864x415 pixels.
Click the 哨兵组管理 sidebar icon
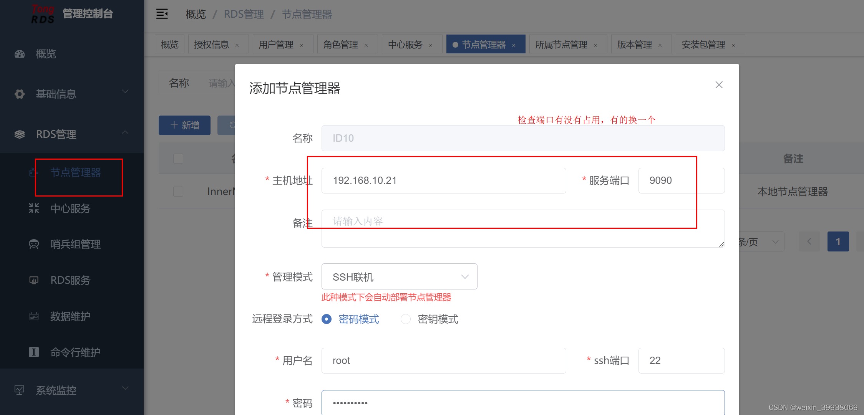pos(34,244)
